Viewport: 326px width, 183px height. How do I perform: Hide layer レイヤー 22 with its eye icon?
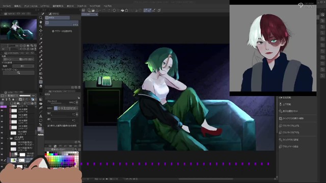2,116
